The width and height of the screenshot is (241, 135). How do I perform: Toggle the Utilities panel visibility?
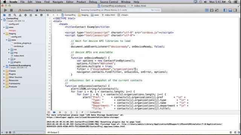click(x=235, y=10)
